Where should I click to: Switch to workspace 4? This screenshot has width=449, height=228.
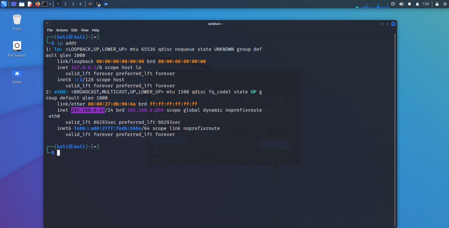point(80,4)
